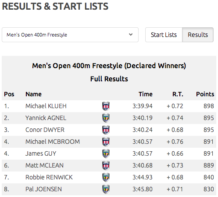The height and width of the screenshot is (197, 218).
Task: Click the name Pal JOENSEN
Action: (x=43, y=189)
